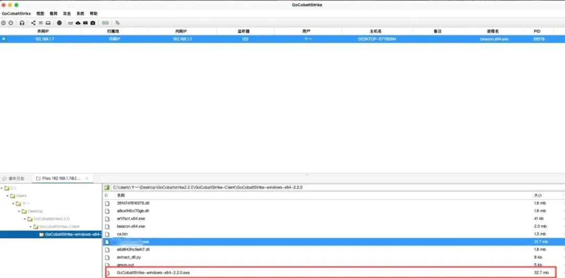
Task: Collapse the 十一 user folder arrow
Action: 14,203
